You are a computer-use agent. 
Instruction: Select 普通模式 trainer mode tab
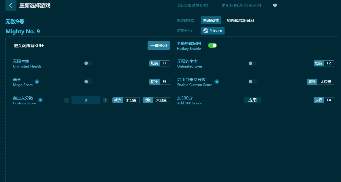(211, 20)
